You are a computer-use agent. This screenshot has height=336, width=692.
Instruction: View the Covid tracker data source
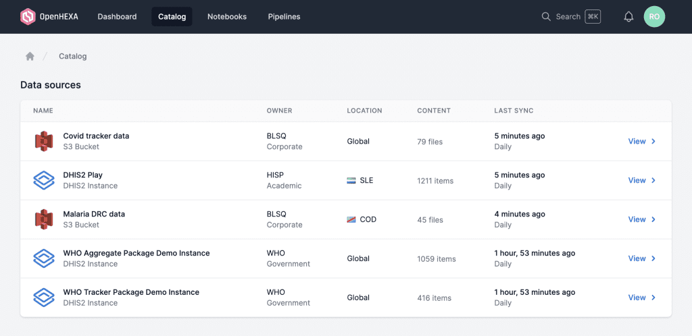(641, 142)
